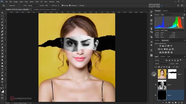Toggle the Anti-alias checkbox
The width and height of the screenshot is (186, 104).
(x=62, y=5)
